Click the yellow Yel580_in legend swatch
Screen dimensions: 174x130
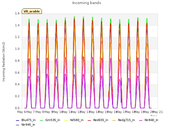click(x=66, y=120)
